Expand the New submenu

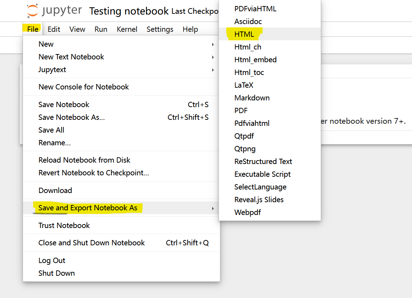[121, 44]
